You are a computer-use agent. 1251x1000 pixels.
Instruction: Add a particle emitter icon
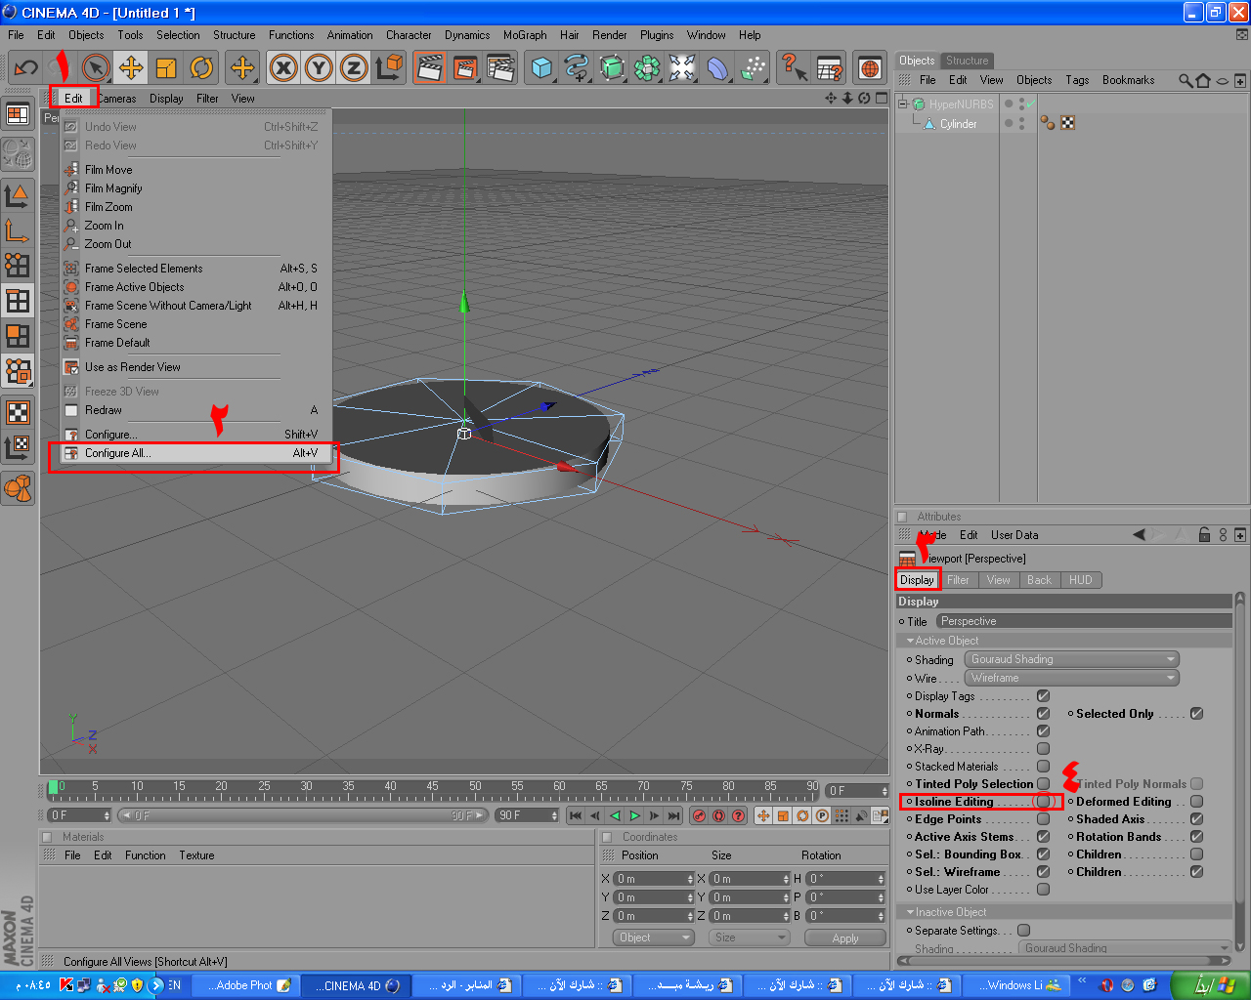pyautogui.click(x=753, y=67)
